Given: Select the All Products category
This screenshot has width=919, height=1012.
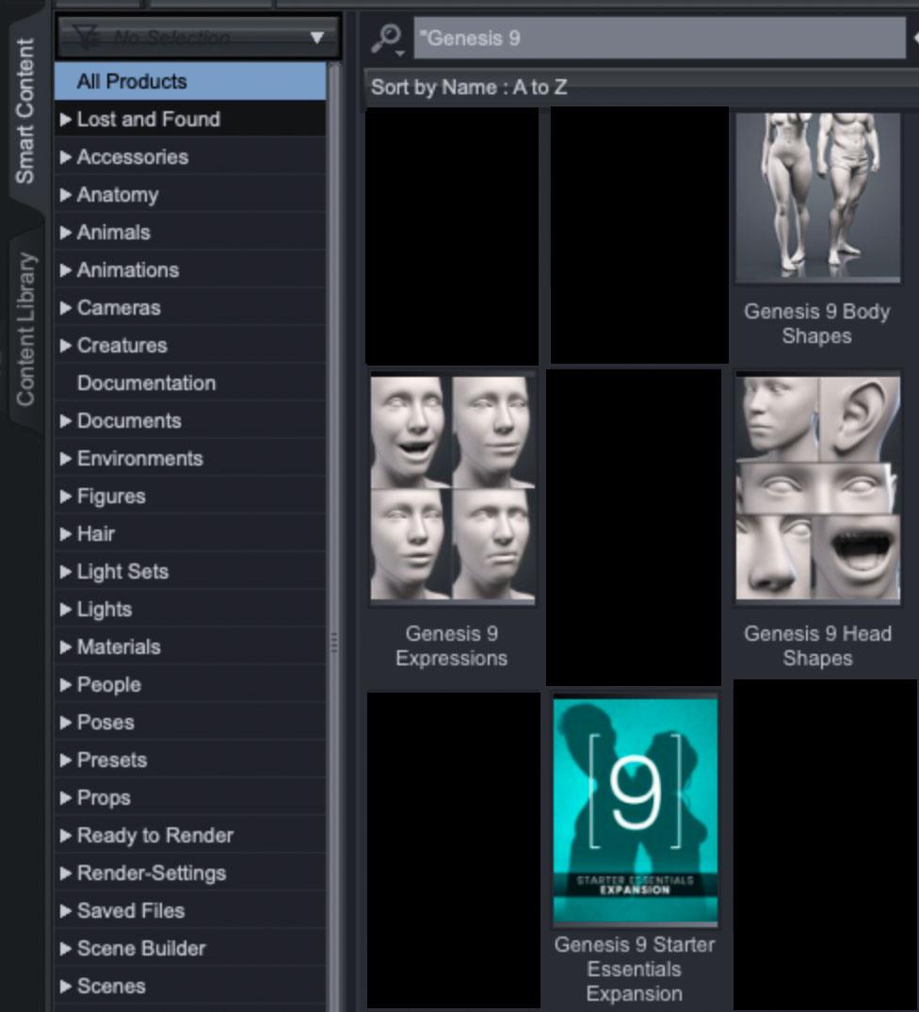Looking at the screenshot, I should click(190, 81).
